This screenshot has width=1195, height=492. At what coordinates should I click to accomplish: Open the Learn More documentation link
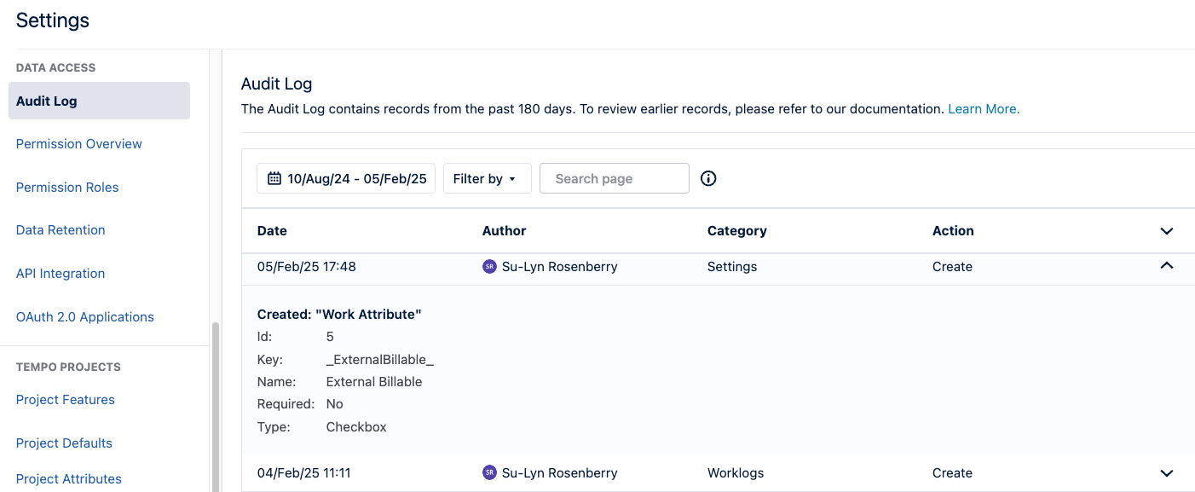[x=984, y=109]
